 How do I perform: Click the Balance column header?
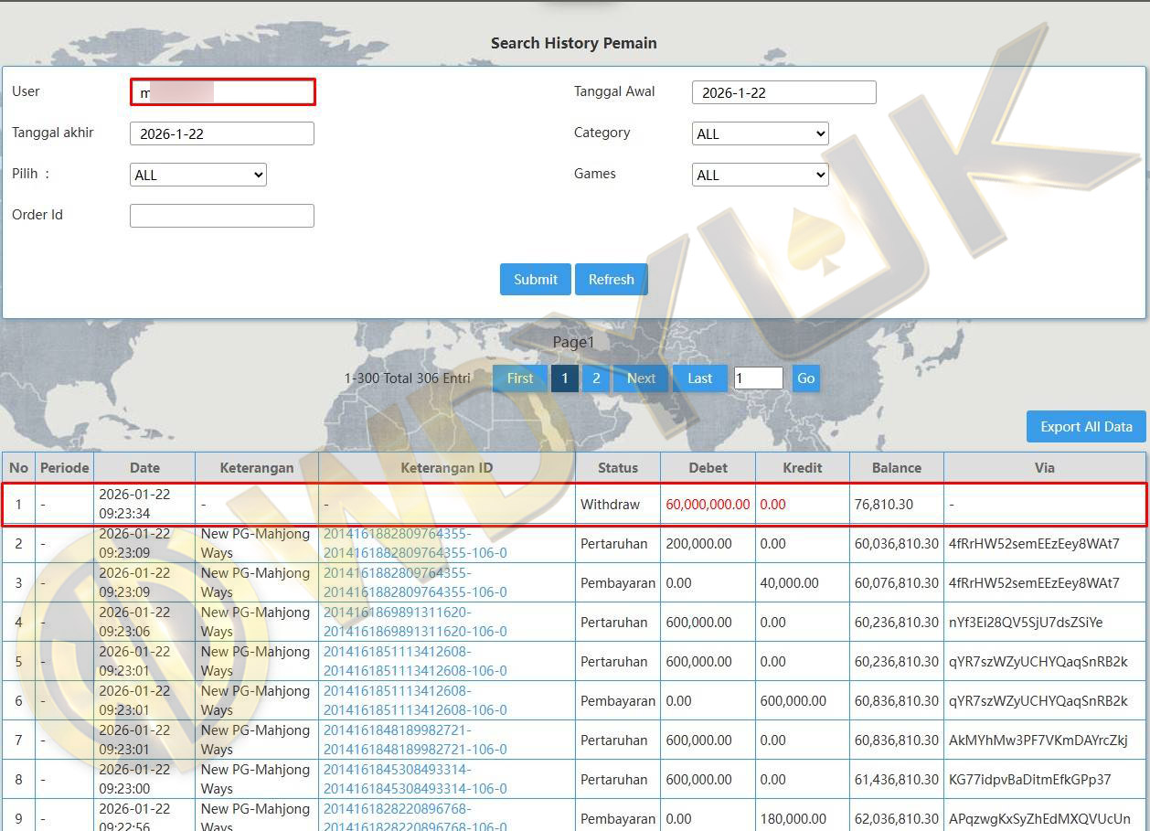(896, 467)
